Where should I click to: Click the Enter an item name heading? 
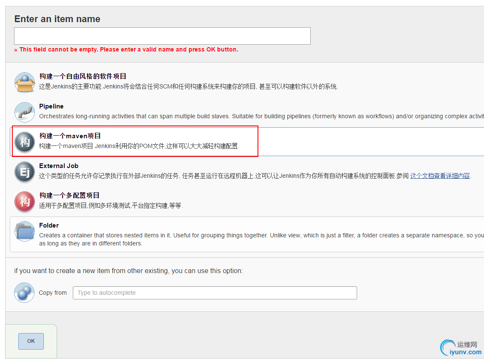pyautogui.click(x=57, y=19)
